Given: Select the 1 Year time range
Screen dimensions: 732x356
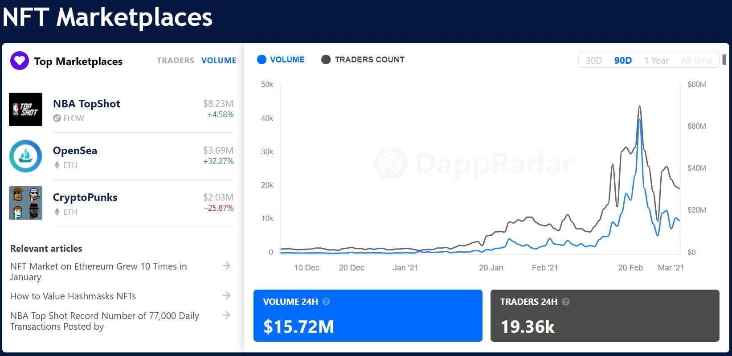Looking at the screenshot, I should click(656, 61).
